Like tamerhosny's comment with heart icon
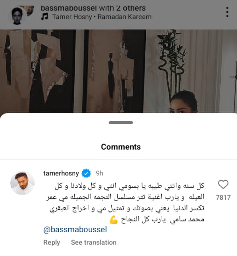Screen dimensions: 237x256 [x=223, y=184]
